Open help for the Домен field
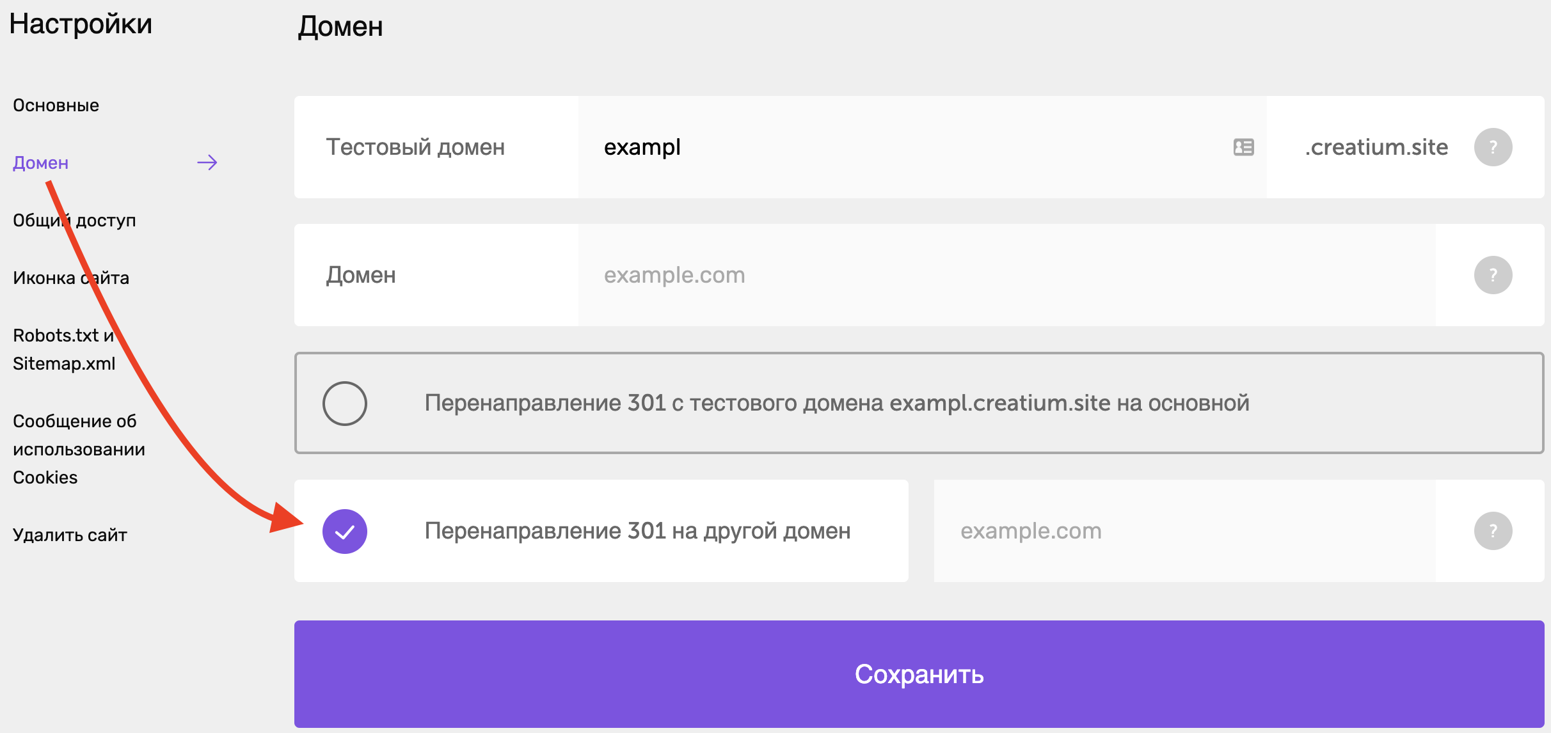The image size is (1551, 733). point(1493,275)
